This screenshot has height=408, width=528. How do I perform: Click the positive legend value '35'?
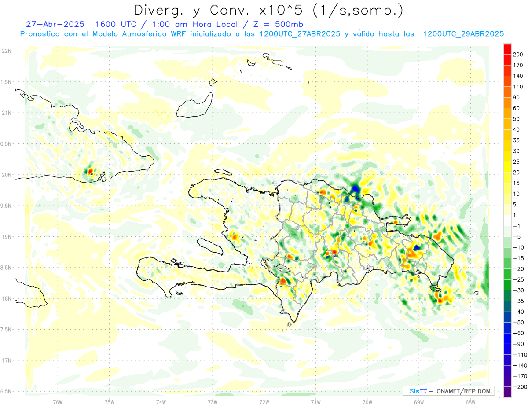[x=517, y=140]
